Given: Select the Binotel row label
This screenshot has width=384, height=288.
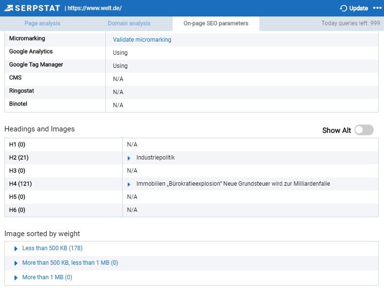Looking at the screenshot, I should pyautogui.click(x=18, y=104).
